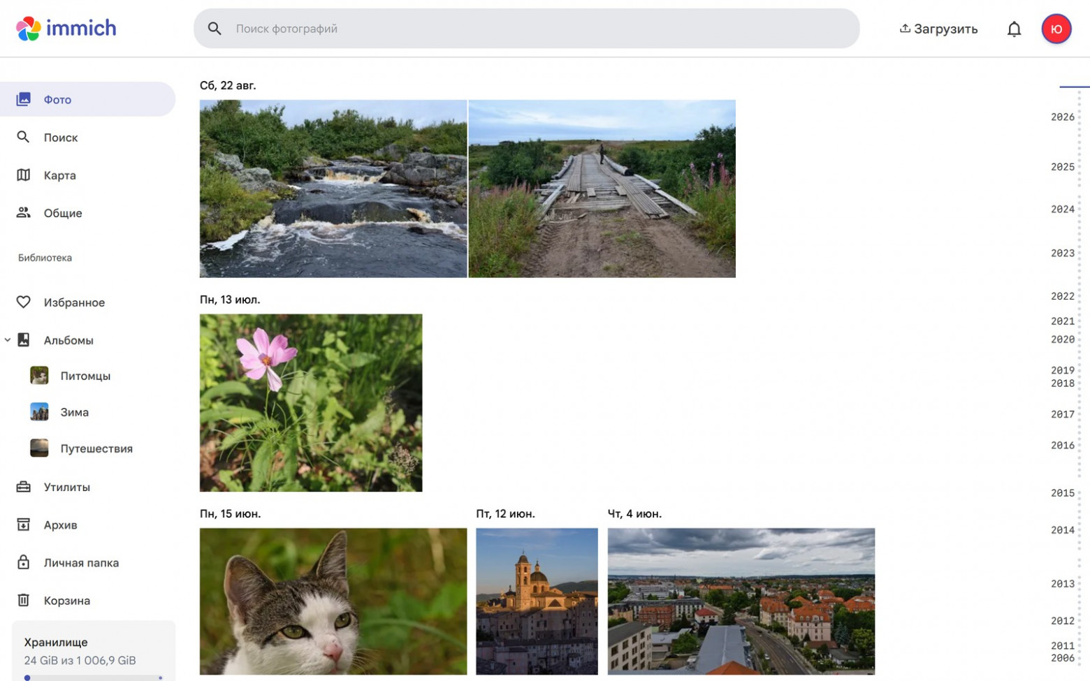
Task: Click the Пн, 15 июн. date header
Action: click(x=230, y=513)
